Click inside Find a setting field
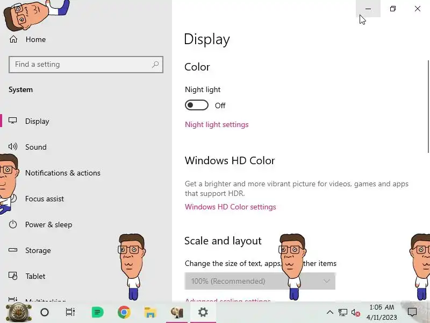430x323 pixels. click(x=86, y=65)
